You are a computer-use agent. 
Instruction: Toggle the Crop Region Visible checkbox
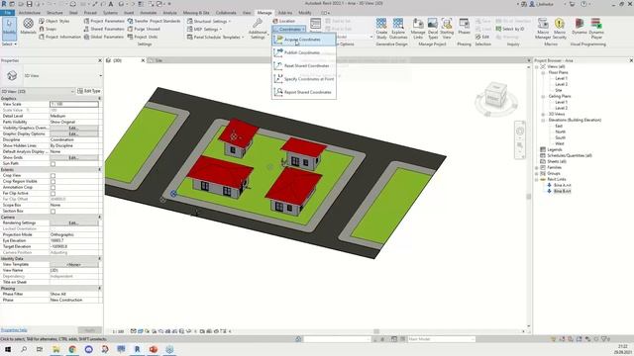(53, 182)
